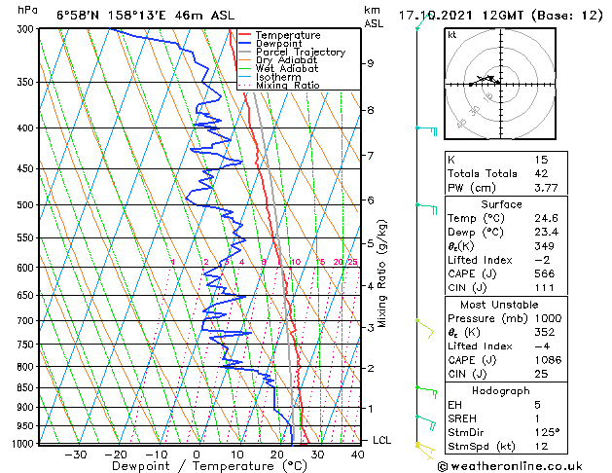The image size is (612, 473).
Task: Click the 'km ASL' axis unit label
Action: [x=374, y=17]
